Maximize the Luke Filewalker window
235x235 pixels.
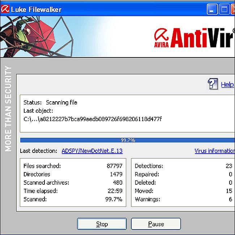tap(224, 9)
